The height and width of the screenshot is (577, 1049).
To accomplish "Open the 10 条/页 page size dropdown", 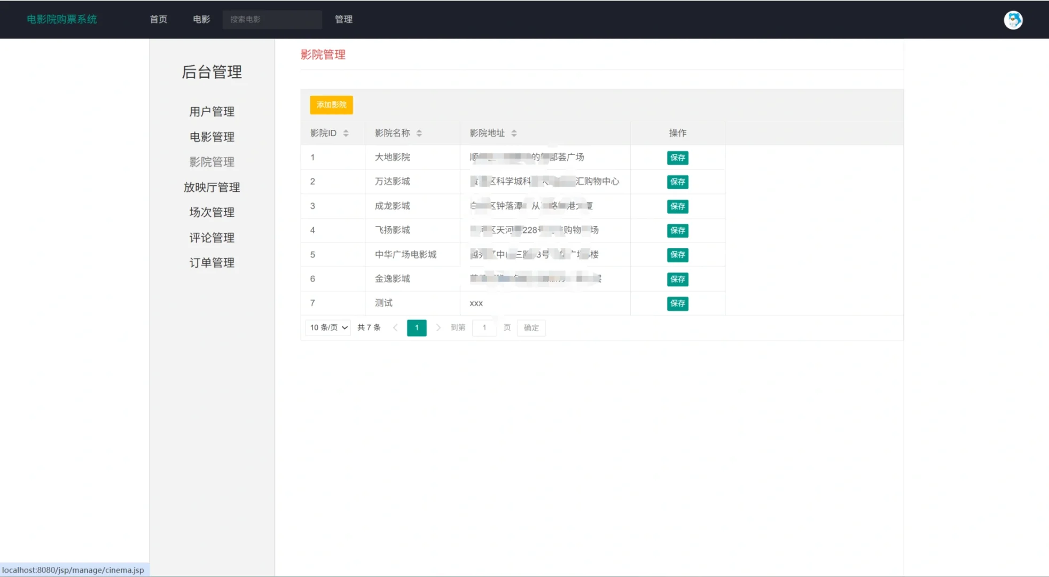I will coord(328,328).
